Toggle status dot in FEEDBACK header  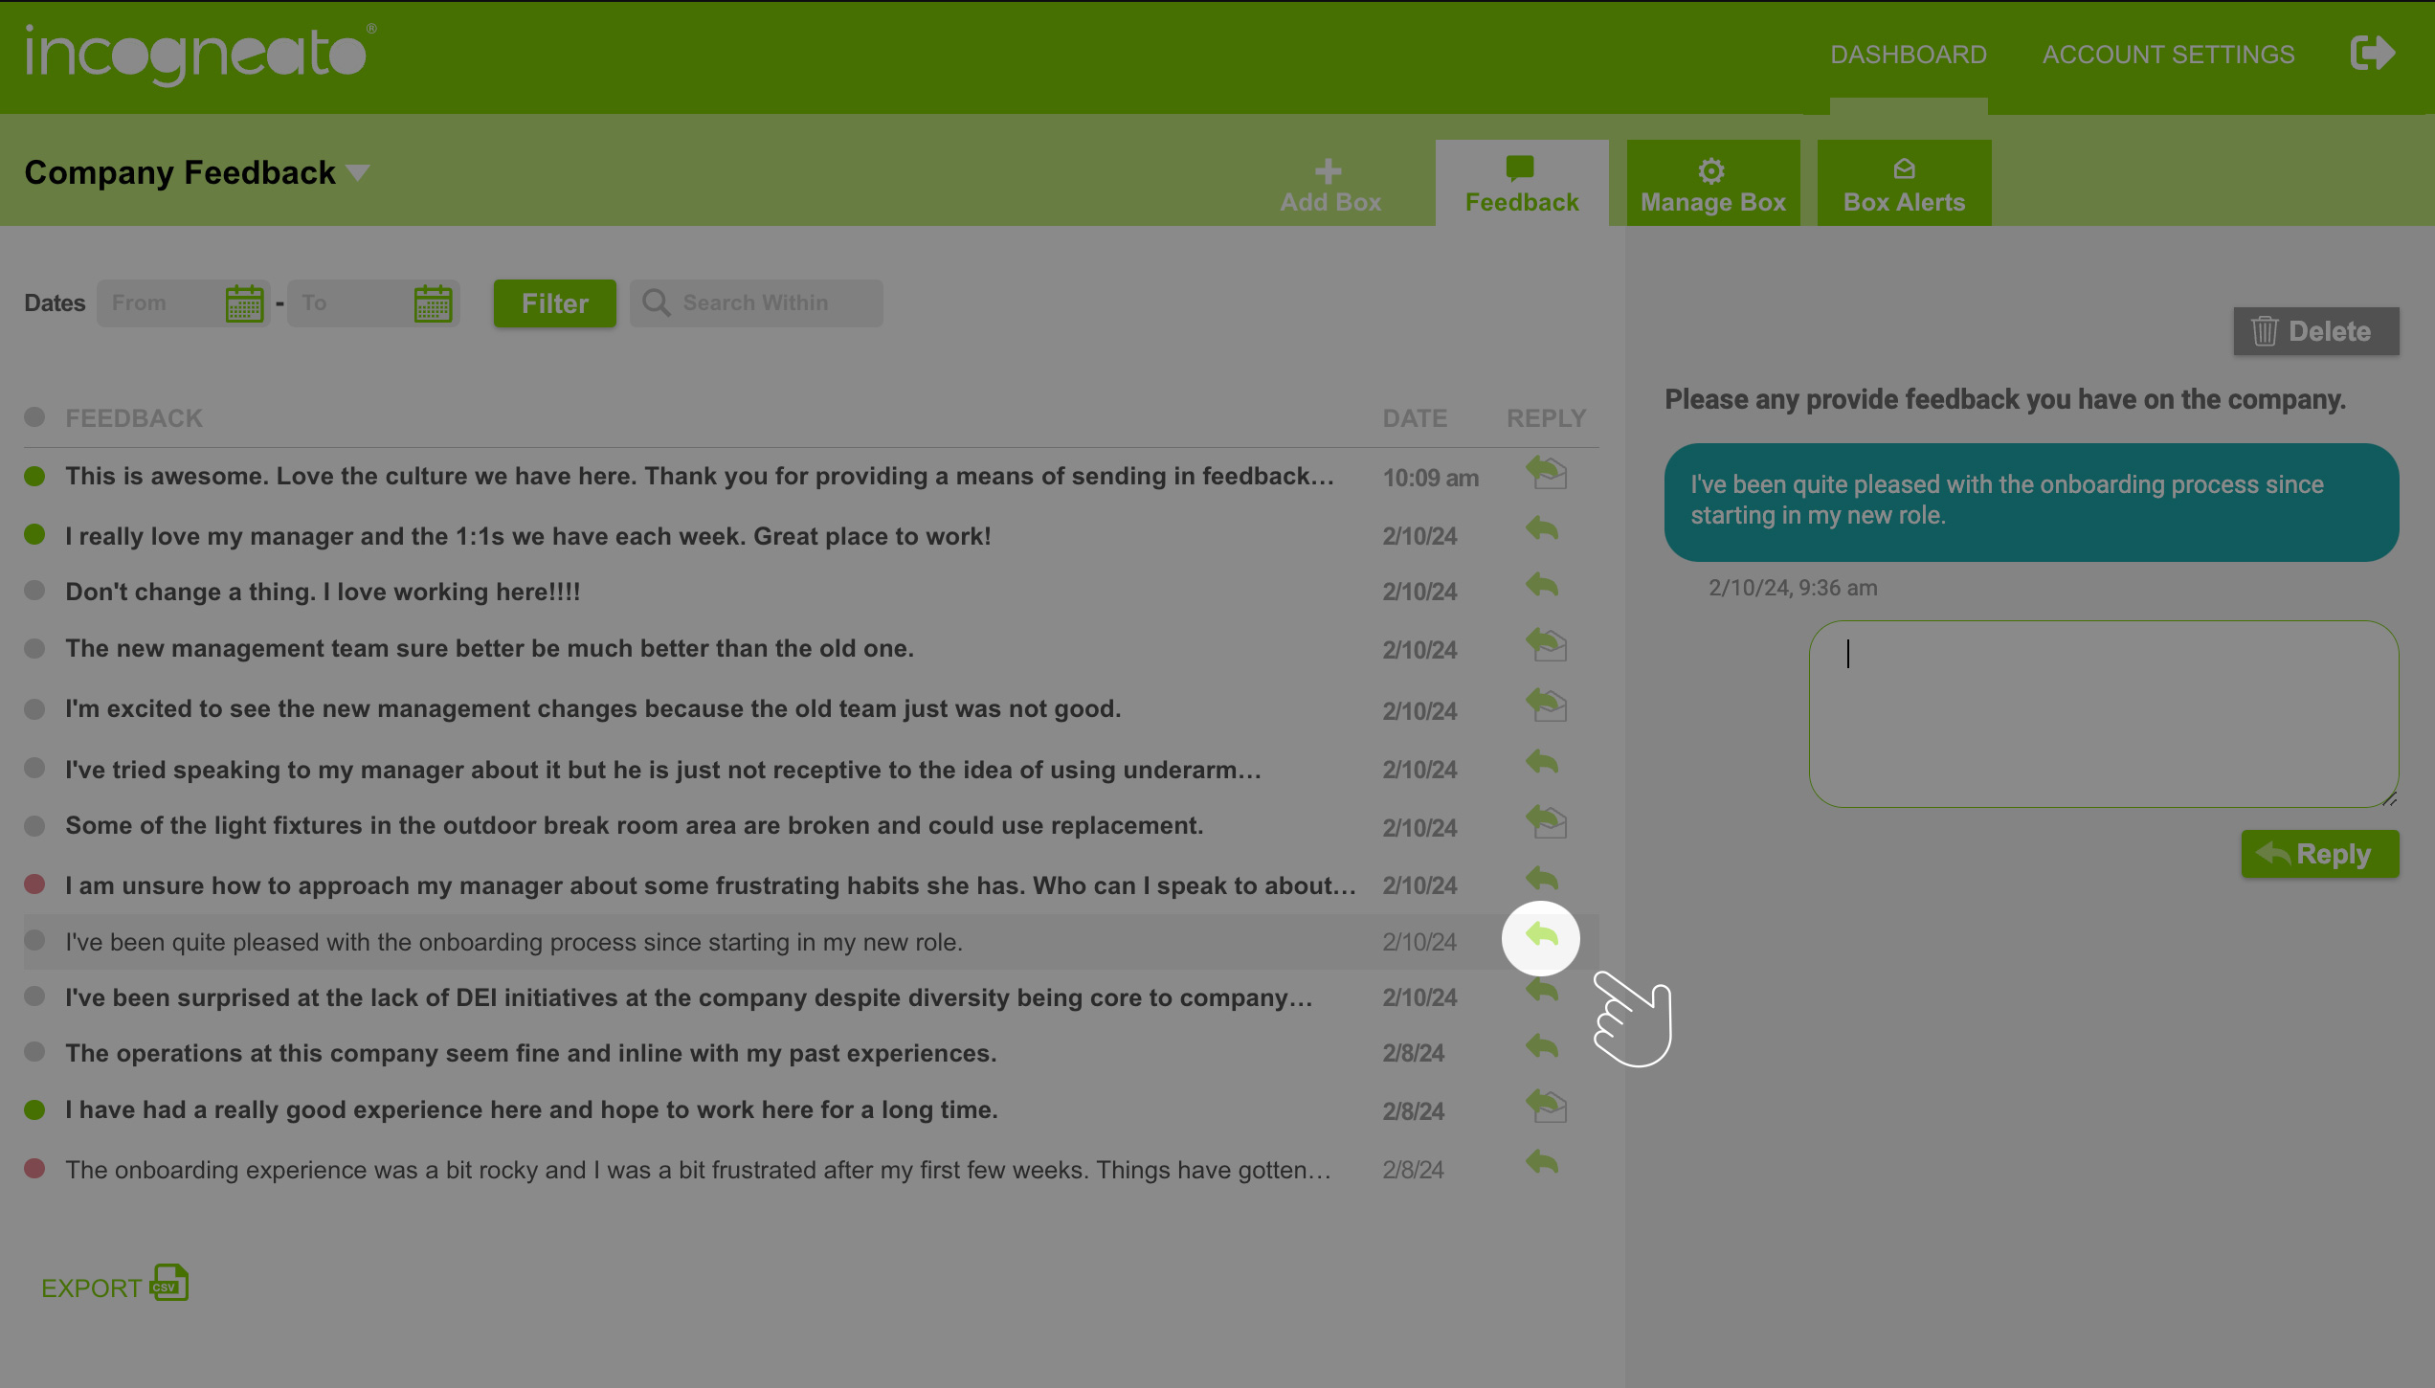tap(34, 417)
